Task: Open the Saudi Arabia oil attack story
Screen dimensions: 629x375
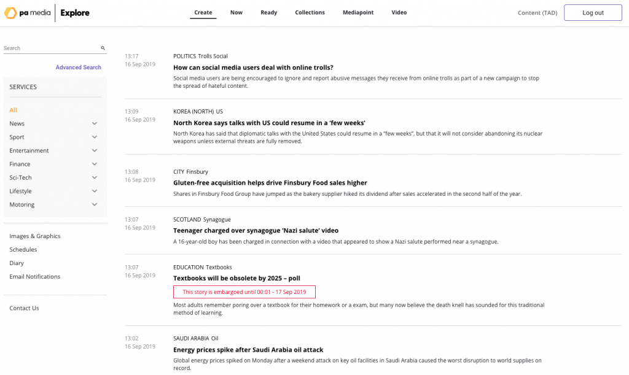Action: pos(248,349)
